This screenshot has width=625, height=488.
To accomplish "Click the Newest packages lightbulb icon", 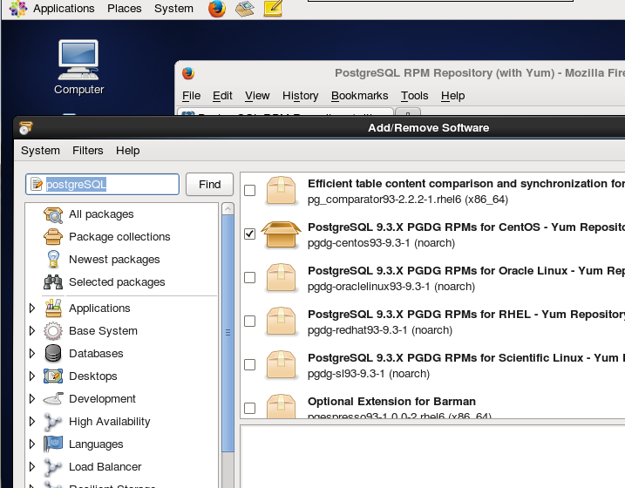I will 53,259.
